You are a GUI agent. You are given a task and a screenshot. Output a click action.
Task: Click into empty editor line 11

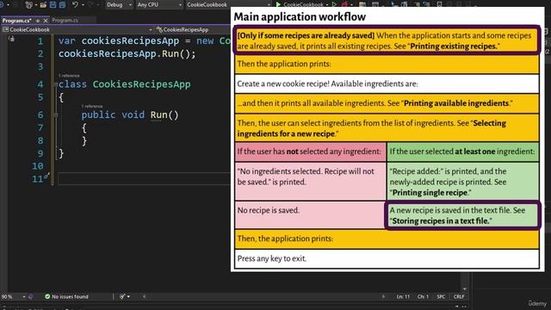point(144,178)
